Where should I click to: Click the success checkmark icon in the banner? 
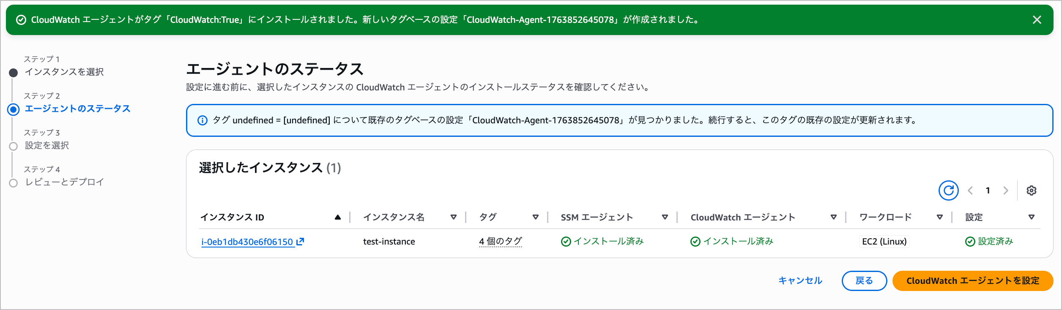21,20
